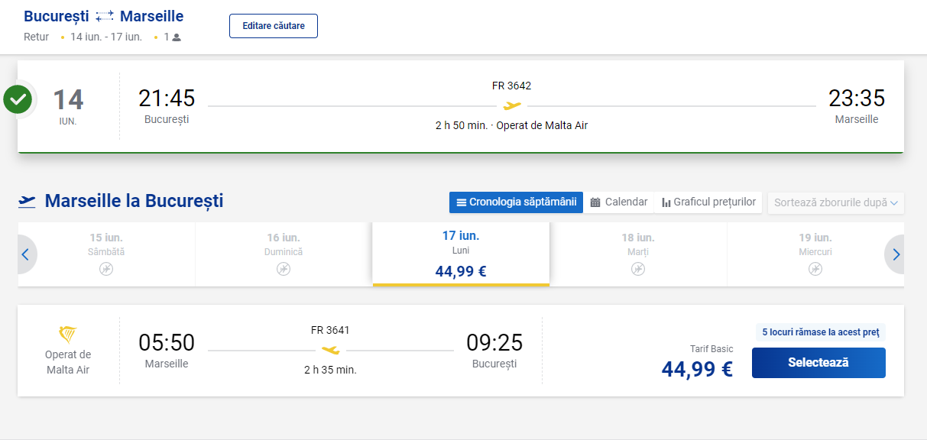927x440 pixels.
Task: Switch to Cronologia săptămânii view
Action: pos(516,202)
